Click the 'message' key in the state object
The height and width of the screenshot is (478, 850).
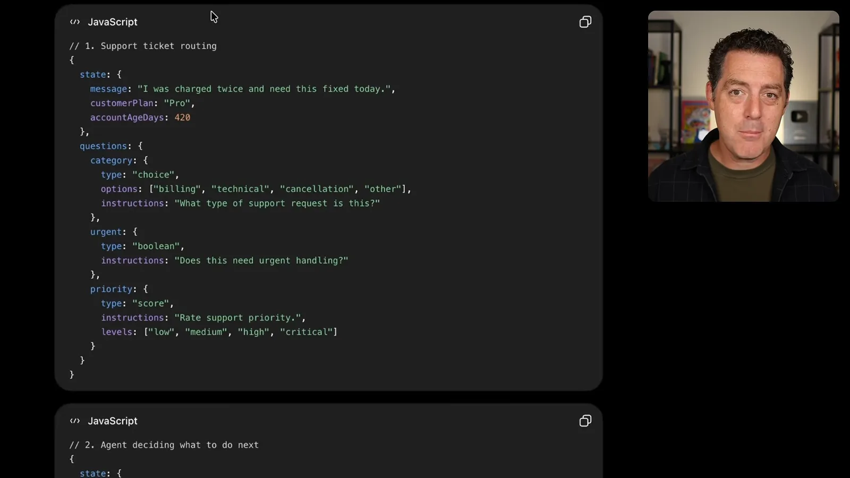click(x=108, y=89)
